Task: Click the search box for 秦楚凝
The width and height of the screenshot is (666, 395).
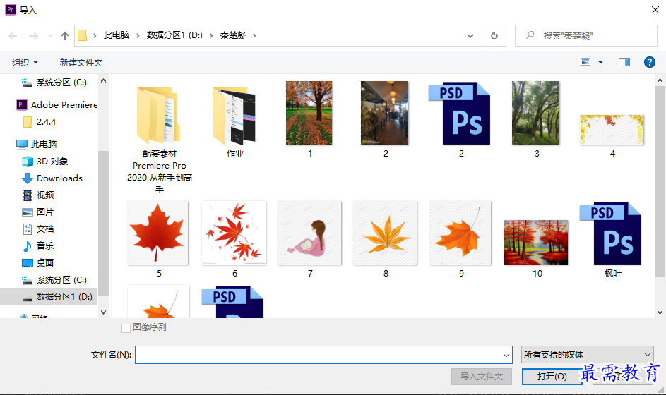Action: tap(586, 36)
